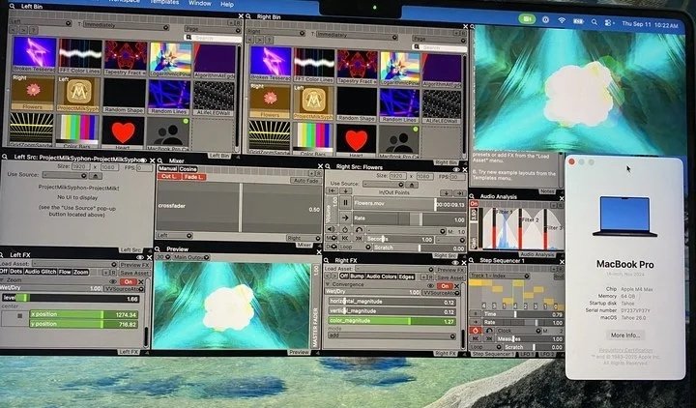Click rewind icon in Right Src transport
This screenshot has width=696, height=408.
click(x=344, y=239)
